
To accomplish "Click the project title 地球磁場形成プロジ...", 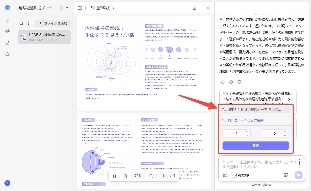I will pos(37,8).
